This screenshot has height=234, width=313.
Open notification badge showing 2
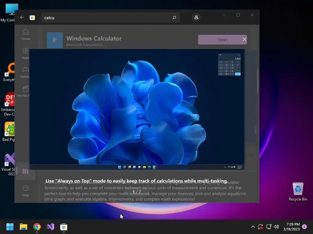(304, 227)
